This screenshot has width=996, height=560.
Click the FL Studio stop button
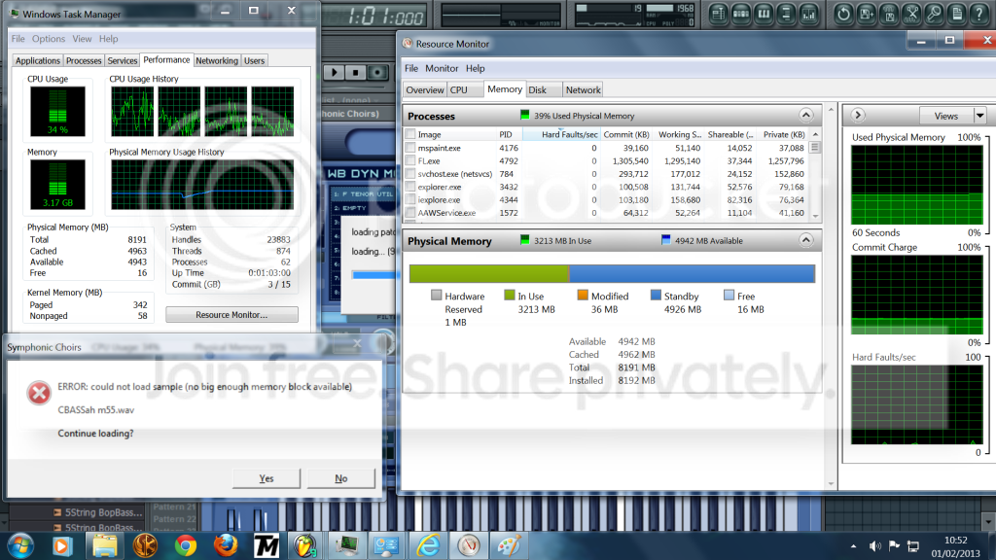pyautogui.click(x=356, y=72)
